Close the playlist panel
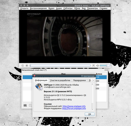The image size is (131, 126). 107,70
